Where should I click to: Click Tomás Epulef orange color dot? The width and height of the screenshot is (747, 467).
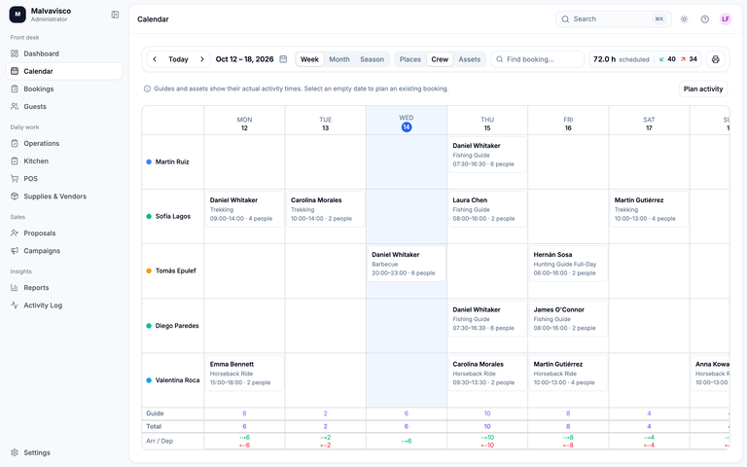[149, 270]
